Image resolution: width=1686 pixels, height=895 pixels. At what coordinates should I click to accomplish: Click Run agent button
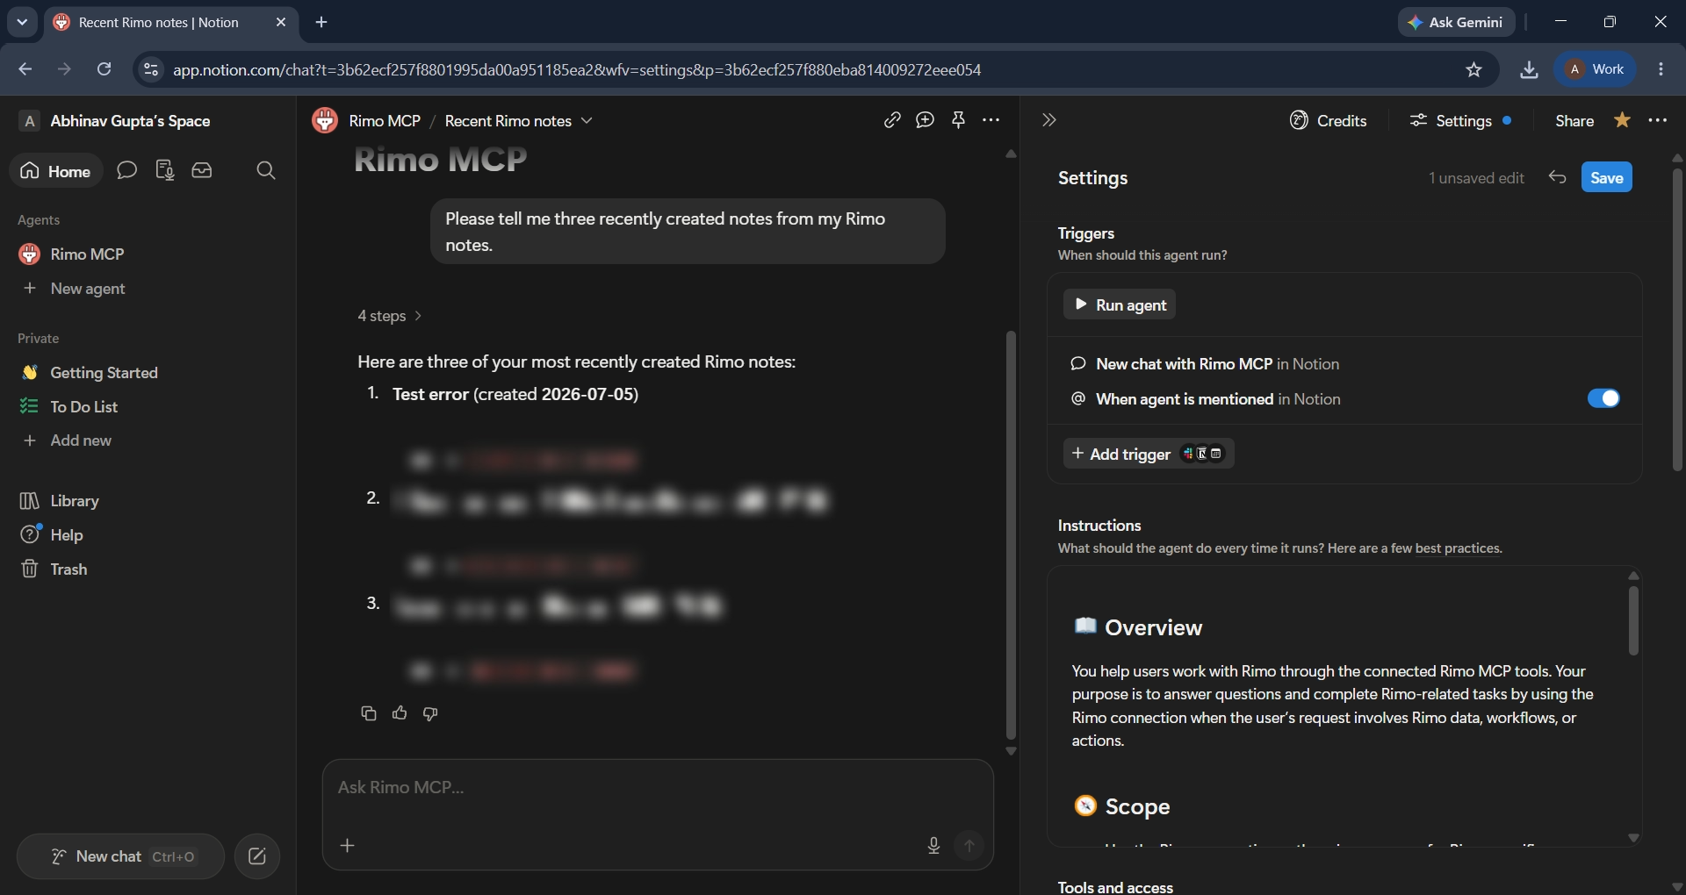click(1120, 304)
